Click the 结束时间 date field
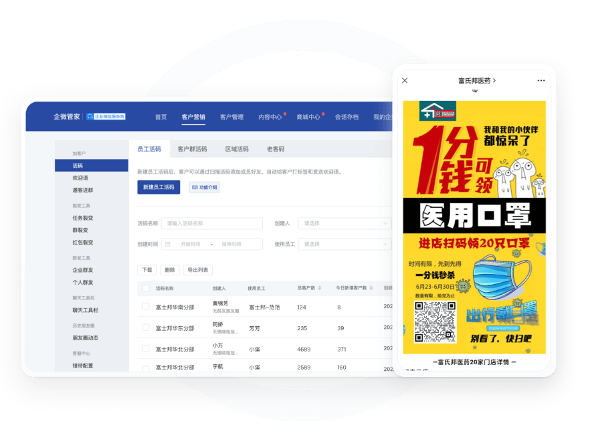 point(231,244)
